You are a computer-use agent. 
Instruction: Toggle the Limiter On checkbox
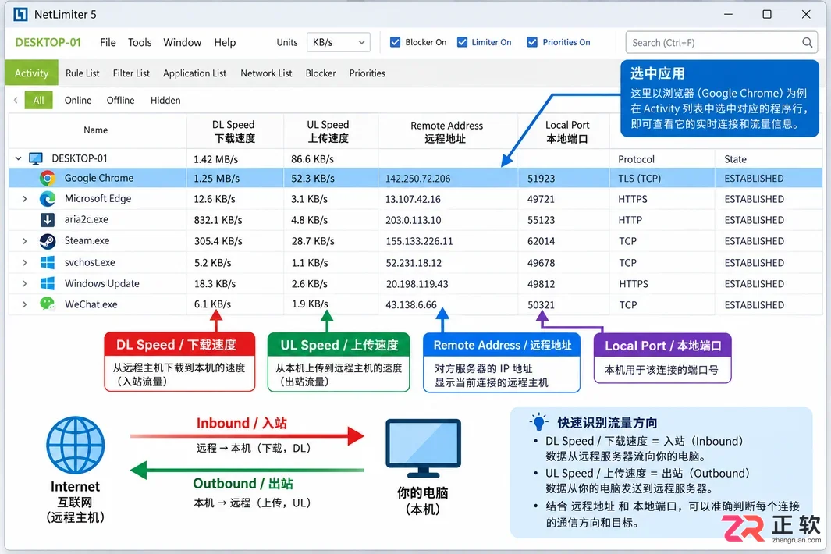pyautogui.click(x=462, y=42)
